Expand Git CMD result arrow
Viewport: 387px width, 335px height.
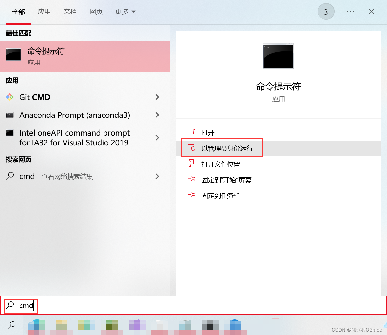tap(157, 97)
